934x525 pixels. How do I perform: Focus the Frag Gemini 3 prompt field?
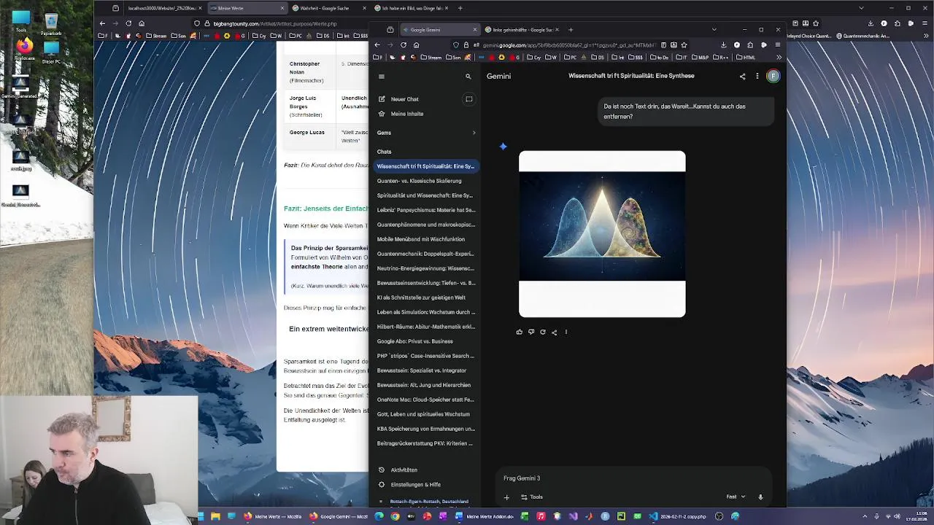click(x=633, y=478)
